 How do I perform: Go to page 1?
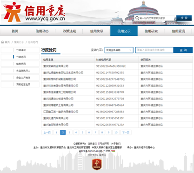[56, 133]
